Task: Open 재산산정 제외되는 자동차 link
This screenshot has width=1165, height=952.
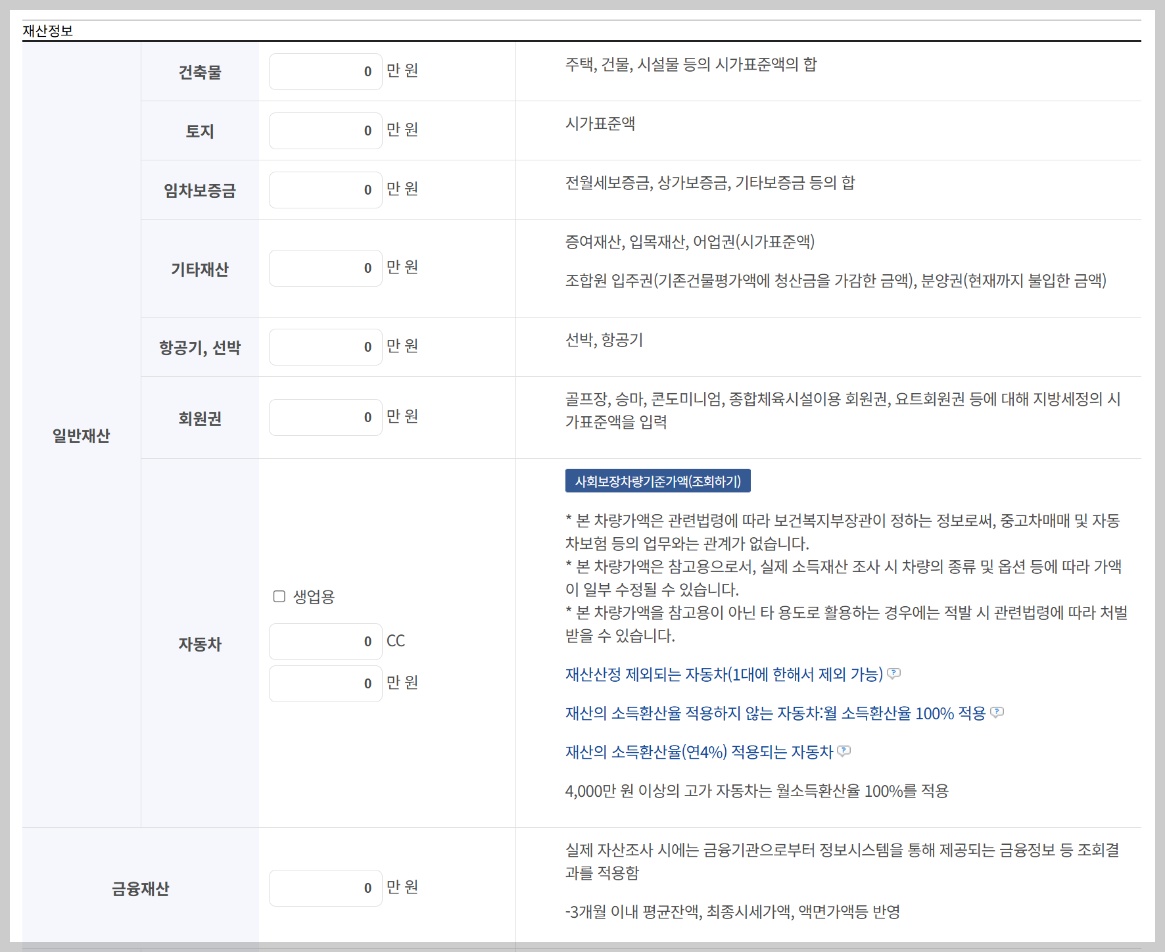Action: click(724, 675)
